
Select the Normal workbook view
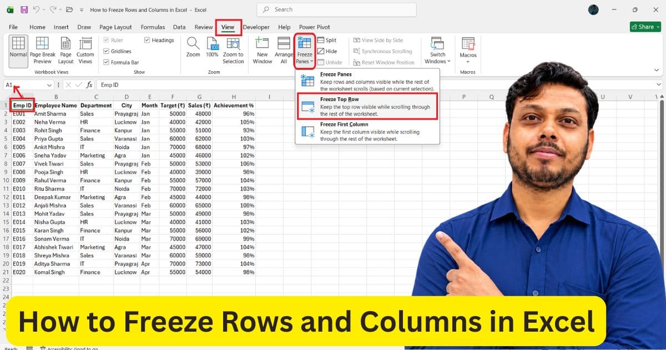click(x=18, y=51)
